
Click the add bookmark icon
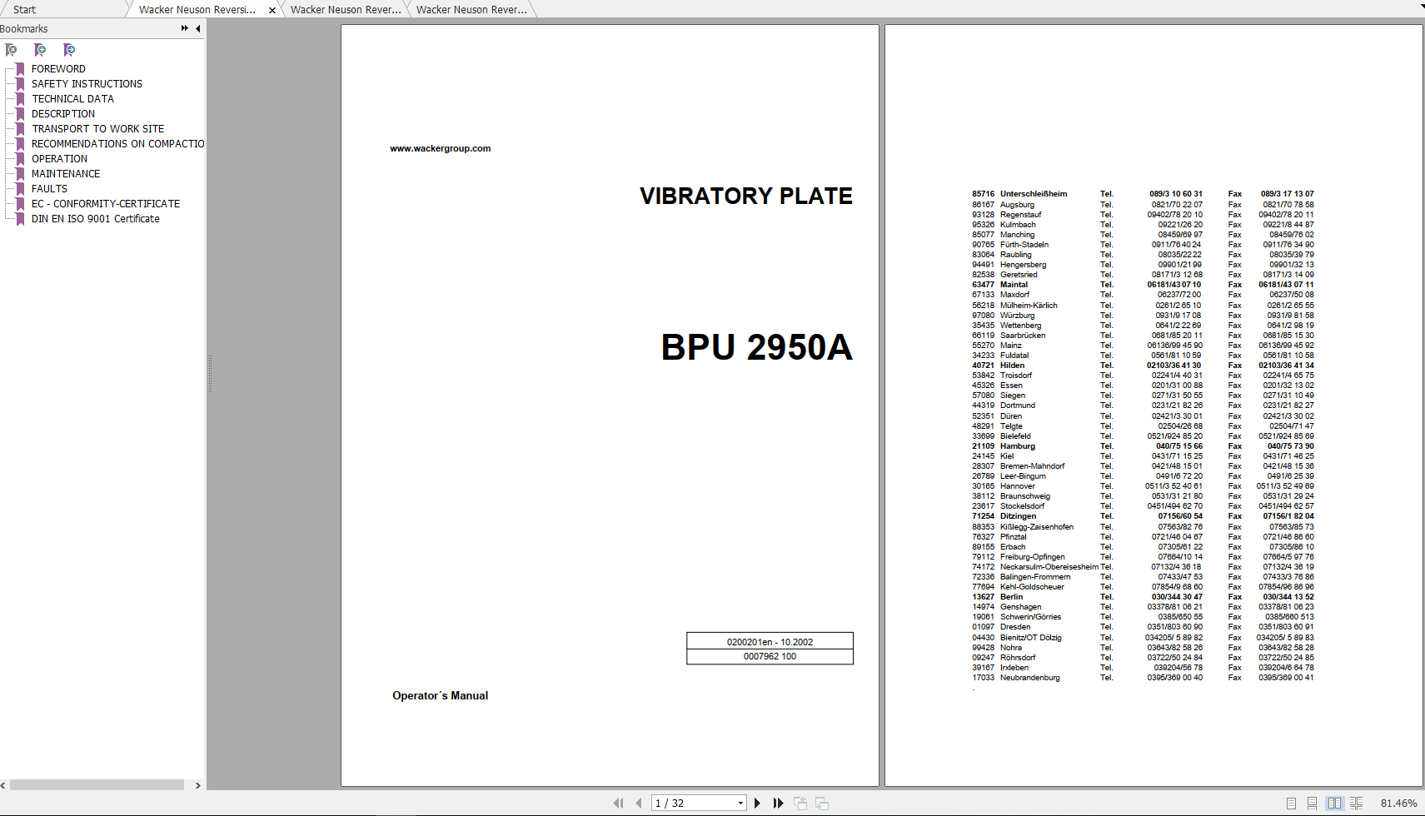click(x=40, y=50)
